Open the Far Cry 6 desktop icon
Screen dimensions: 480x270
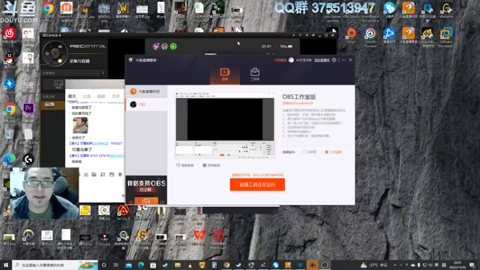123,212
